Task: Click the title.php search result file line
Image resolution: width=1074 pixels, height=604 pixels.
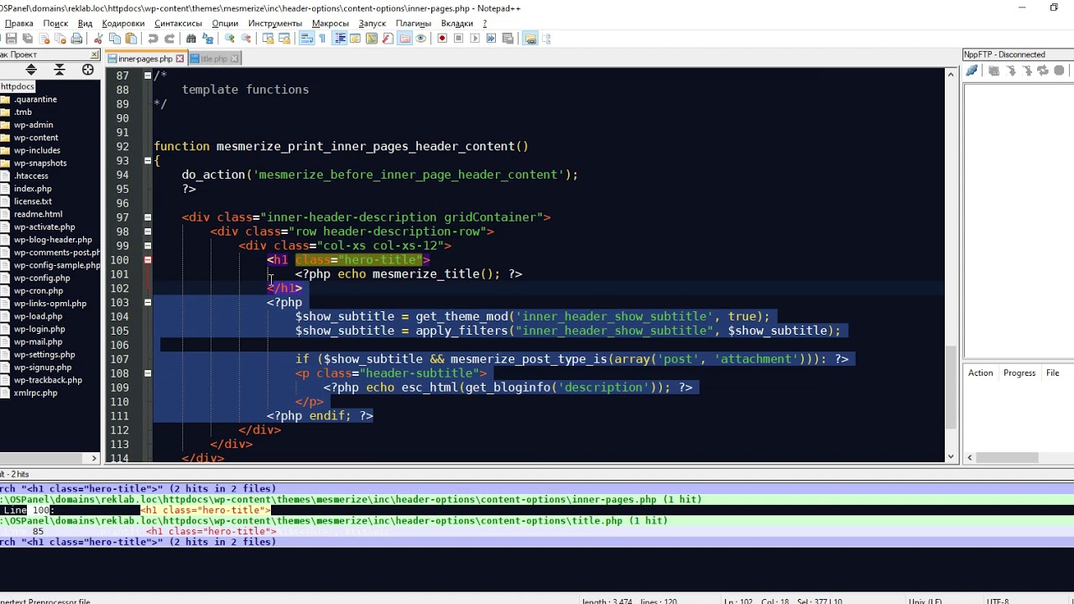Action: (x=334, y=521)
